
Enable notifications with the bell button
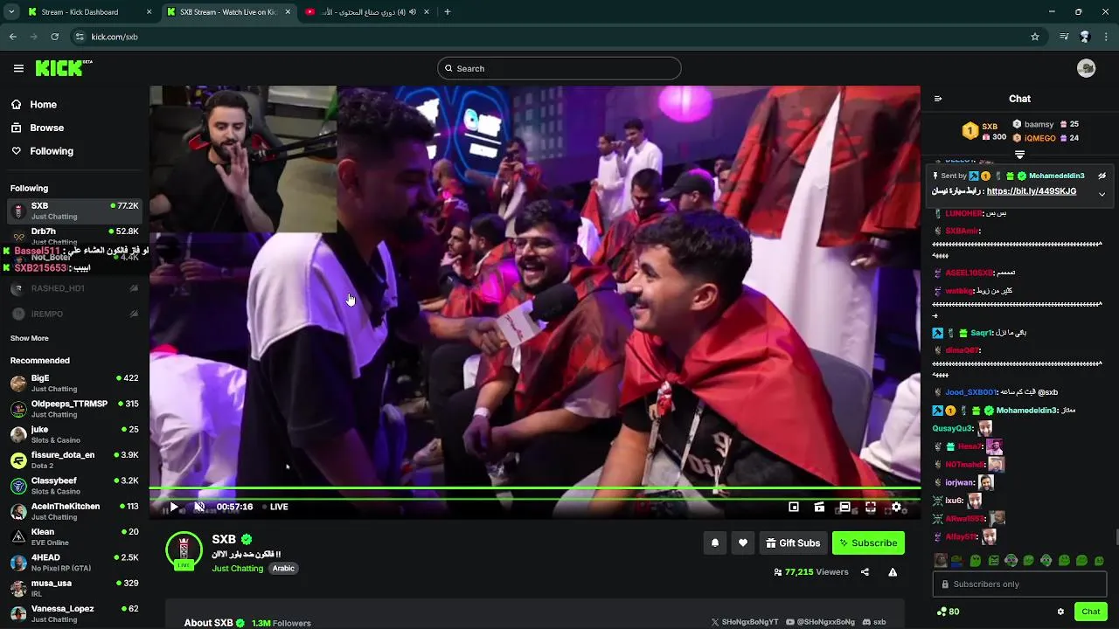714,543
